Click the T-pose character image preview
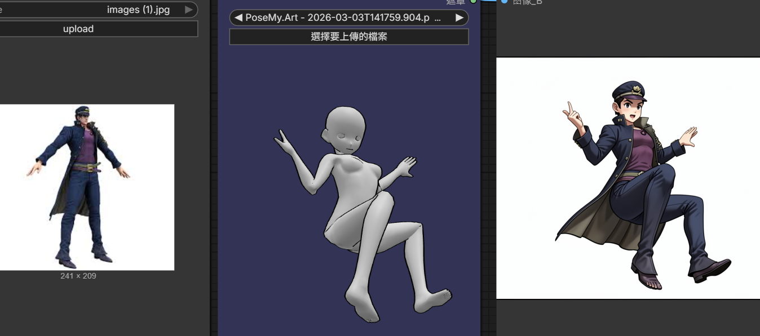760x336 pixels. pyautogui.click(x=87, y=187)
